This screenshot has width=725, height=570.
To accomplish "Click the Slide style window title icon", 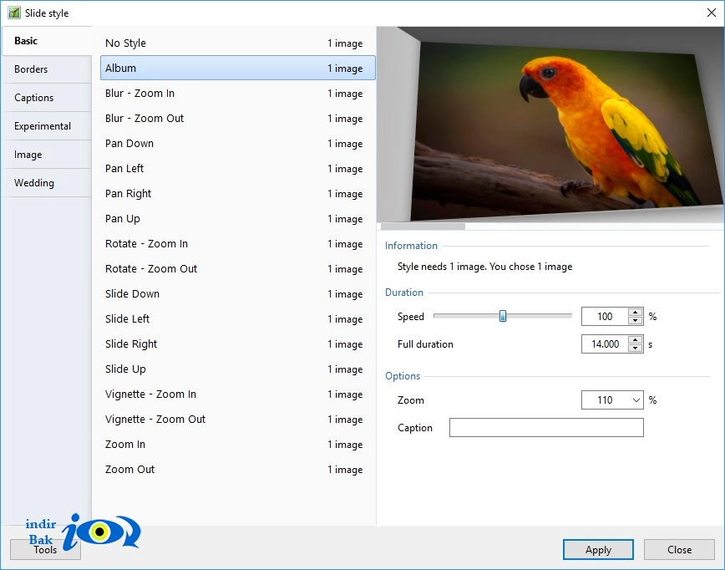I will click(14, 13).
